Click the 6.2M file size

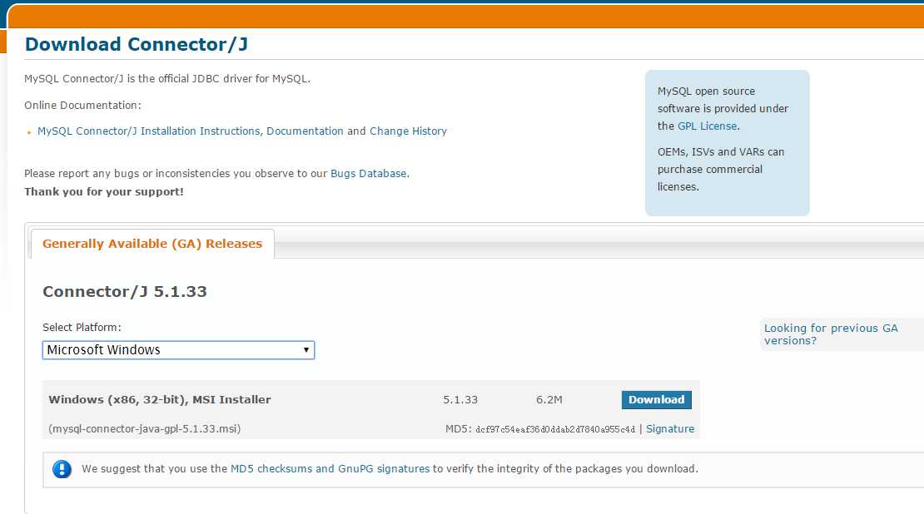pyautogui.click(x=549, y=400)
